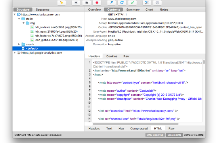Image resolution: width=218 pixels, height=143 pixels.
Task: Select hdr_features.7ab7d072.png in the tree
Action: tap(58, 36)
